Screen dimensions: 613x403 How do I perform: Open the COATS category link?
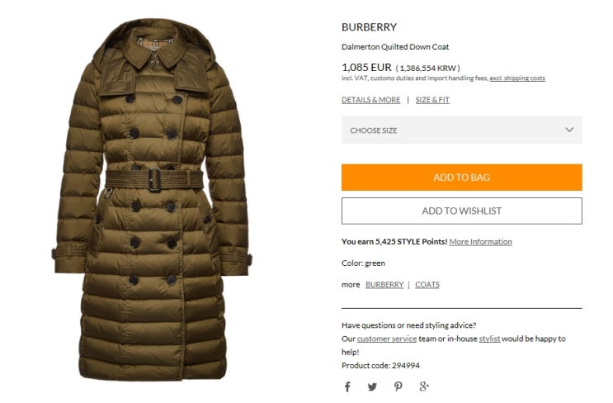pos(427,284)
